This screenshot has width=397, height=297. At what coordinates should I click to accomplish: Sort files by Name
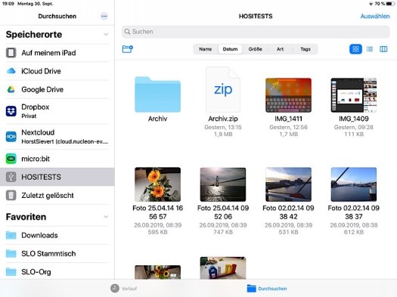pos(206,49)
